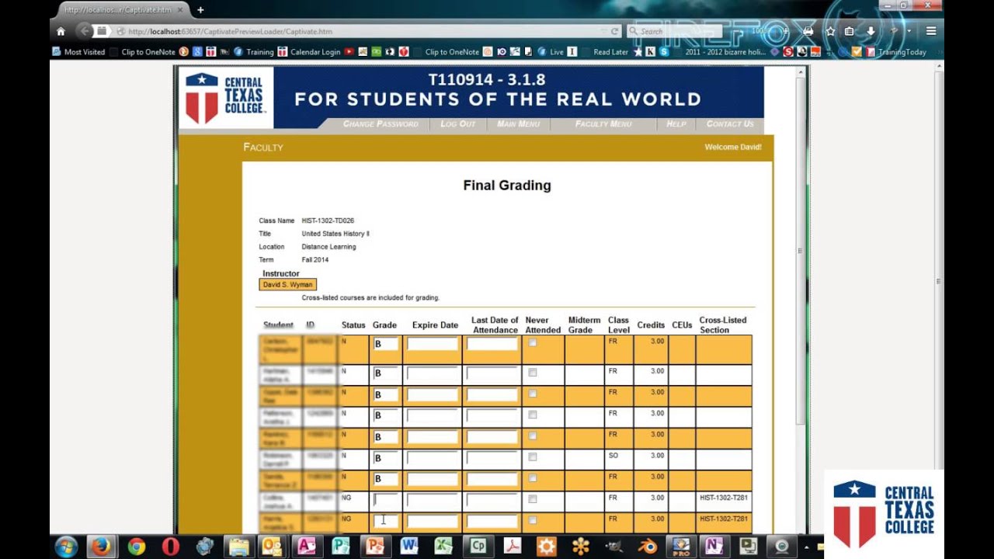This screenshot has width=994, height=559.
Task: Open Outlook from the taskbar
Action: (x=272, y=546)
